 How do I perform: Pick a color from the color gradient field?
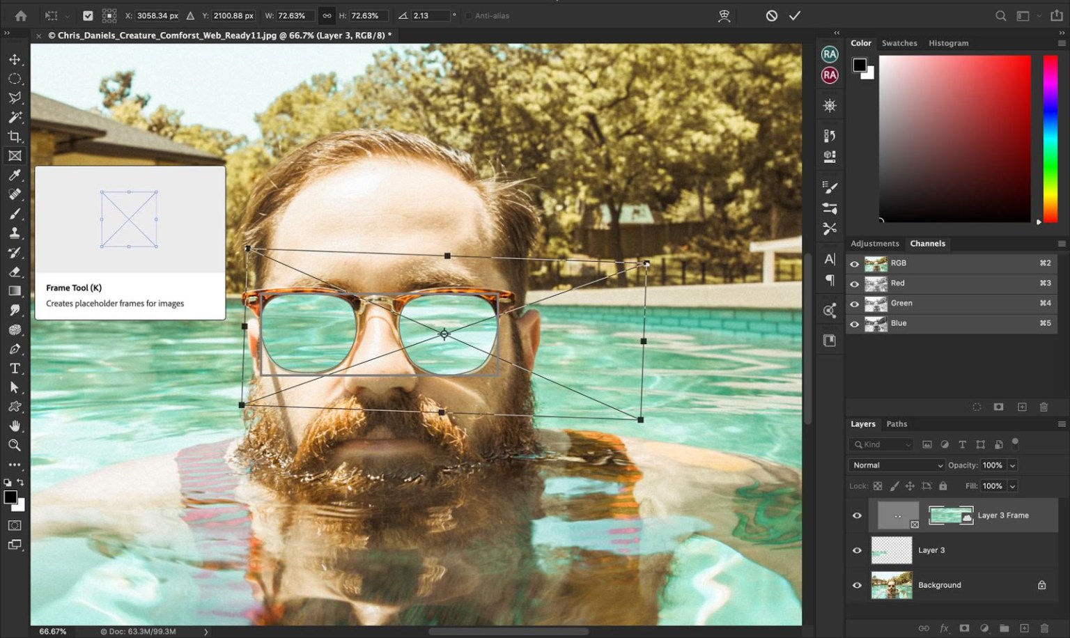point(954,139)
